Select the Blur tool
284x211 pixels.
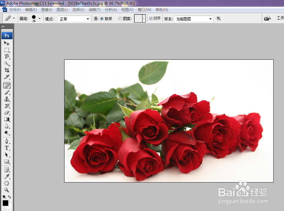7,126
